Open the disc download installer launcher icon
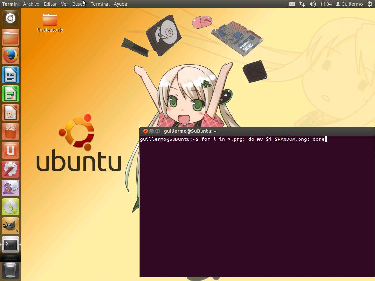375x281 pixels. [x=10, y=207]
